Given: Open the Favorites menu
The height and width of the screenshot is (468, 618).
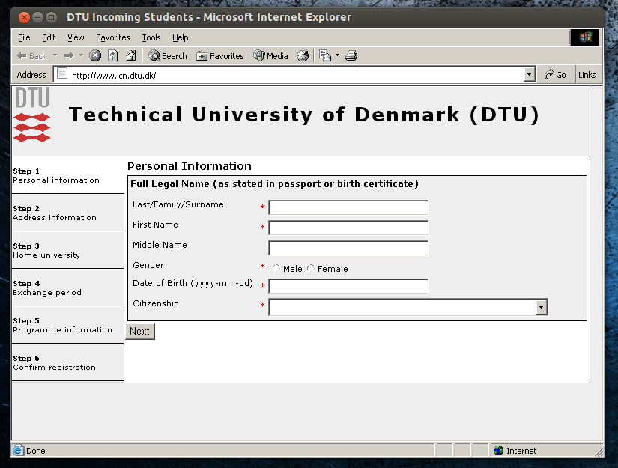Looking at the screenshot, I should pos(112,37).
